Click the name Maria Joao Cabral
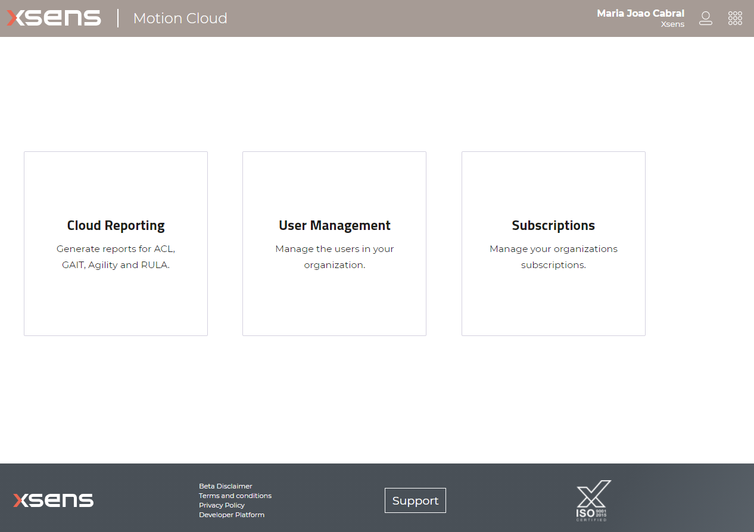The height and width of the screenshot is (532, 754). (640, 13)
